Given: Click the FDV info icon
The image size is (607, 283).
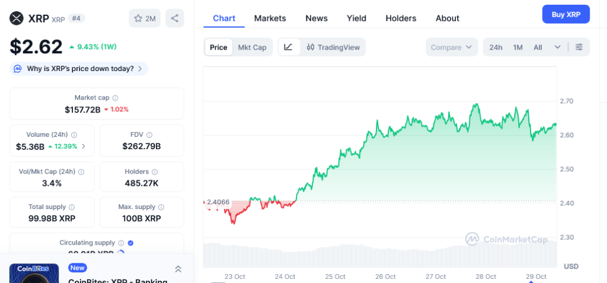Looking at the screenshot, I should pos(149,135).
